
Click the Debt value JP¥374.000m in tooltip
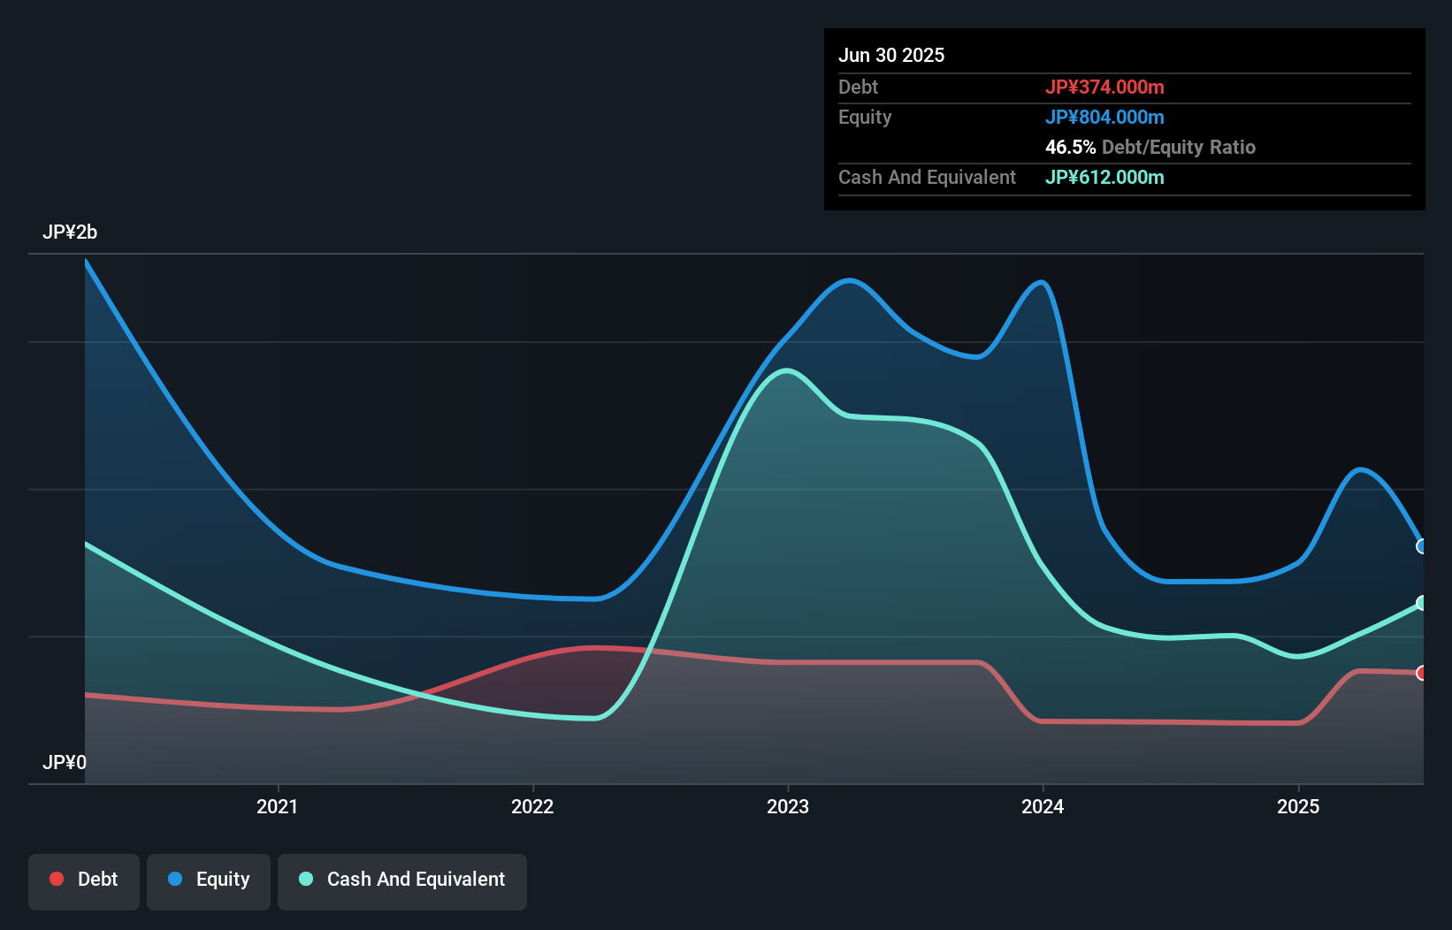click(x=1104, y=87)
